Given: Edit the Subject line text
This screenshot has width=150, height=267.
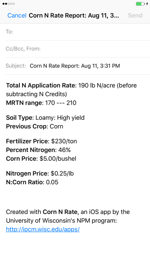Looking at the screenshot, I should tap(75, 66).
